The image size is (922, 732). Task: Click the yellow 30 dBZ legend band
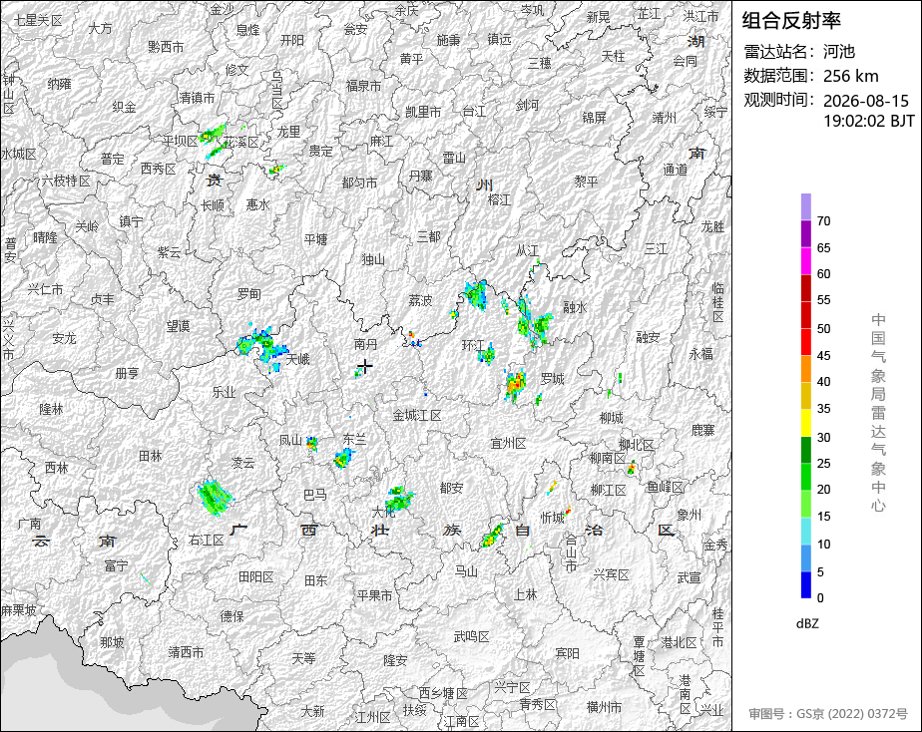[805, 423]
